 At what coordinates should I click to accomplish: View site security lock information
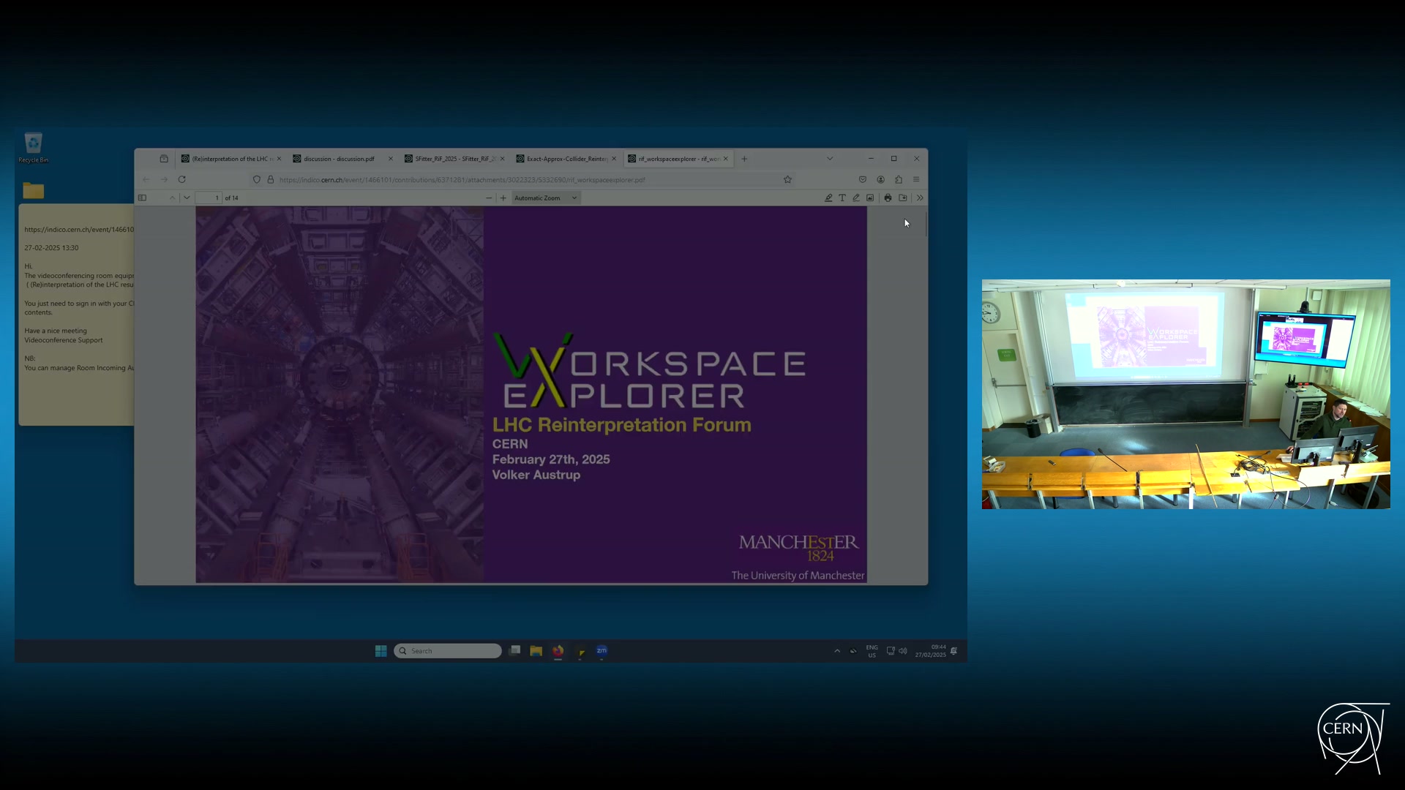click(x=271, y=179)
